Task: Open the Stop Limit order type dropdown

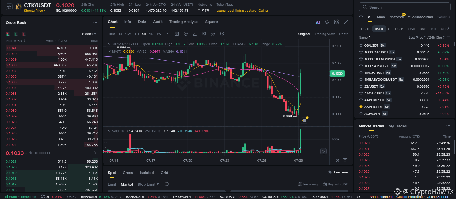Action: [148, 184]
